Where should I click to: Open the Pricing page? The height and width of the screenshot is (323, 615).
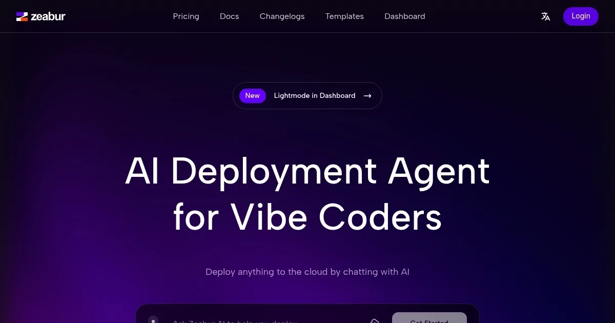(186, 16)
